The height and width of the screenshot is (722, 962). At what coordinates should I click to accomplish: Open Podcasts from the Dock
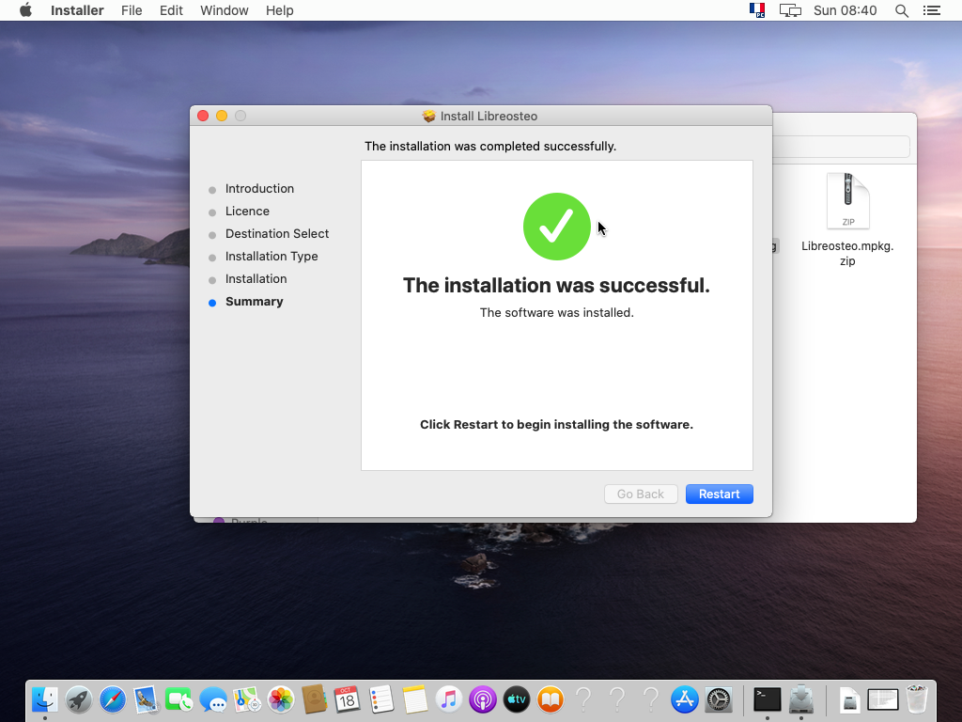(482, 699)
